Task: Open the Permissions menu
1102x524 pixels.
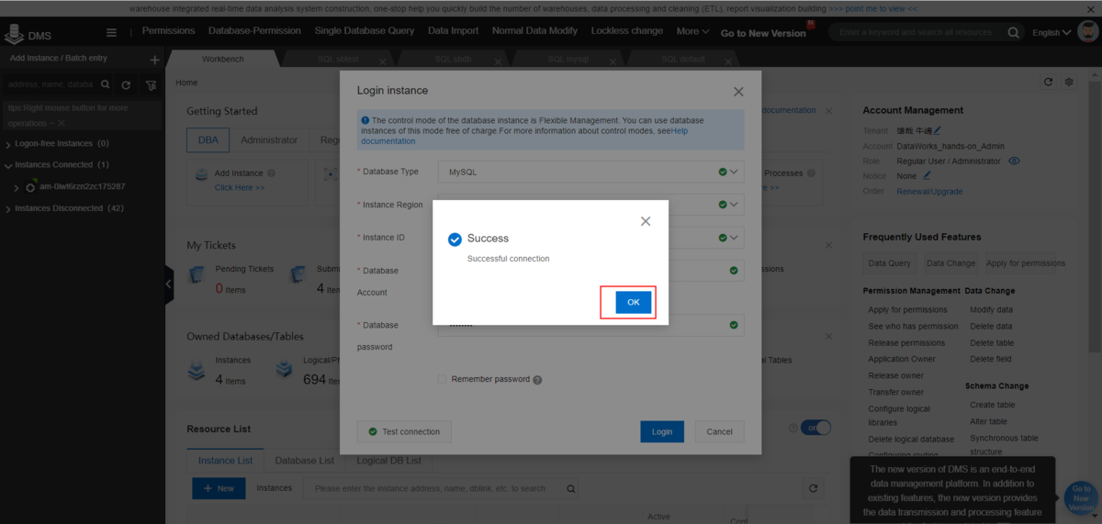Action: click(x=168, y=30)
